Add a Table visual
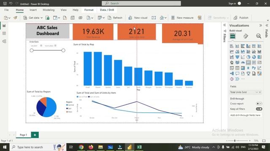 (x=237, y=68)
